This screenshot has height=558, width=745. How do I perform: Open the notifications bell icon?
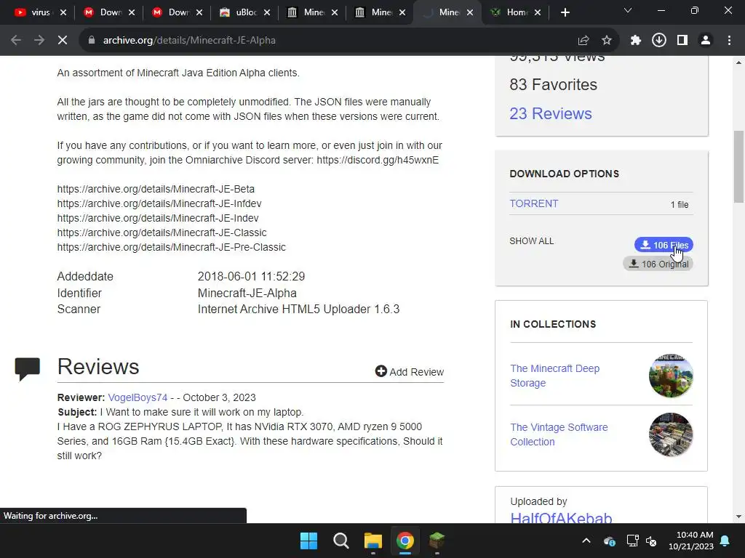[725, 541]
